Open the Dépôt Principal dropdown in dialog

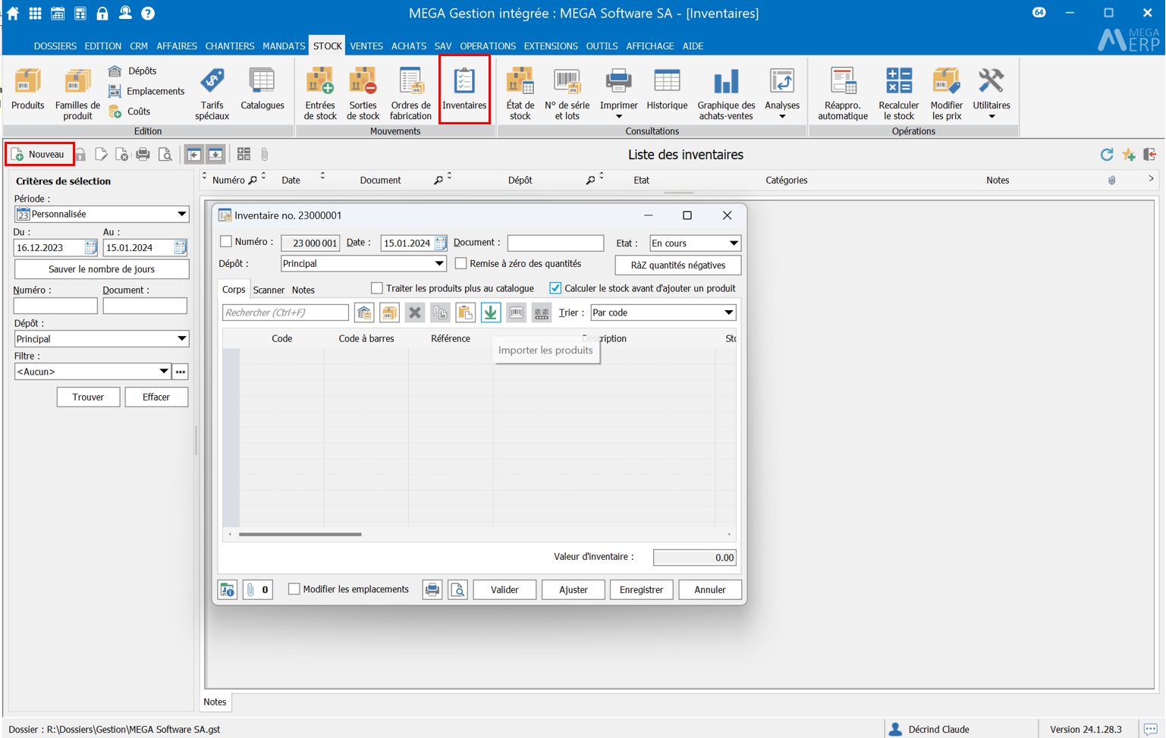(438, 264)
